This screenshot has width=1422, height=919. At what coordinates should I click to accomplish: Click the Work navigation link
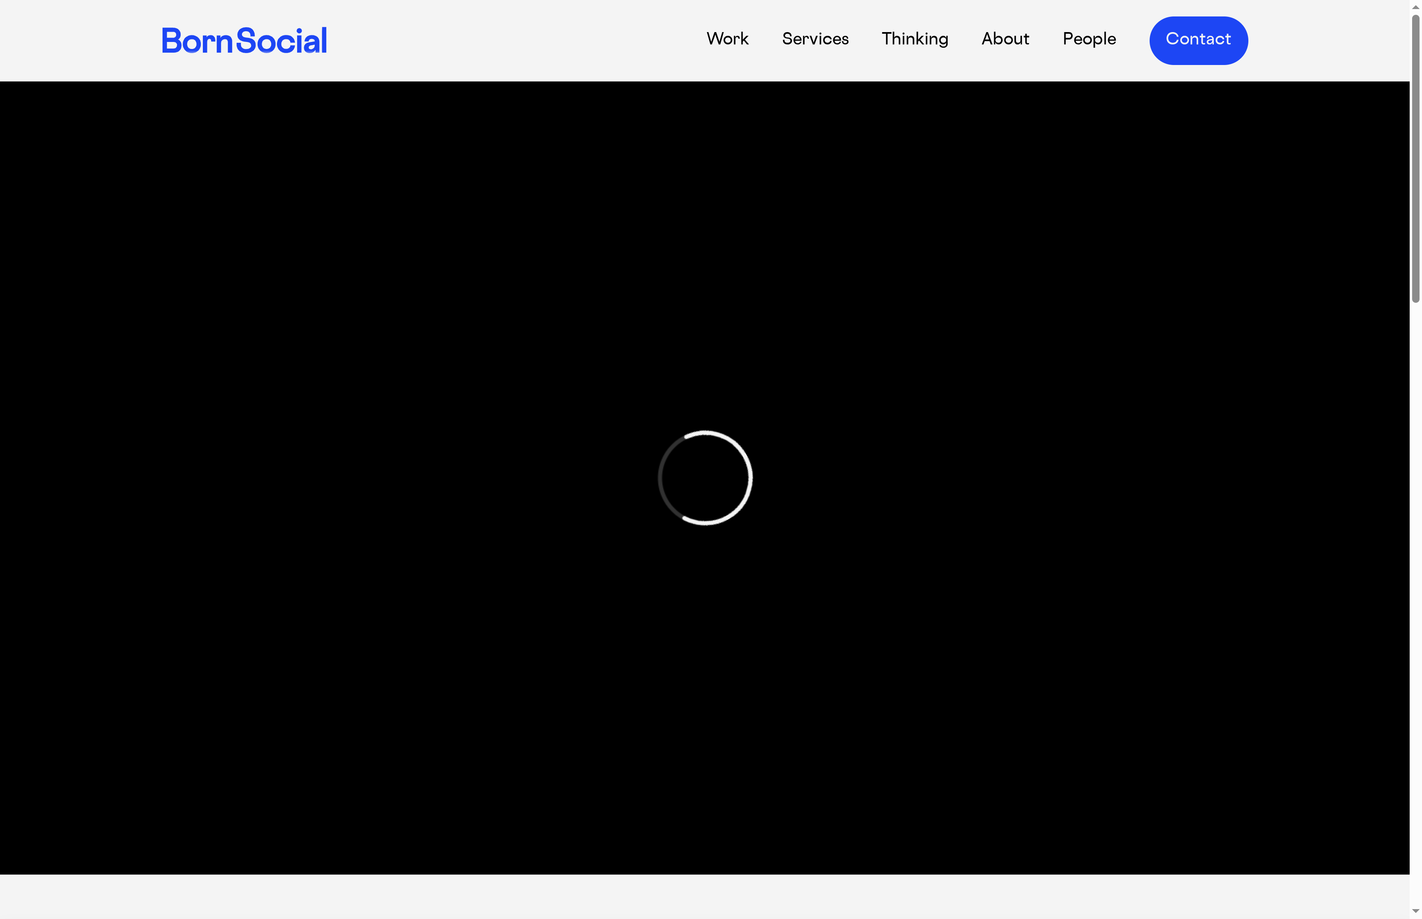(727, 39)
